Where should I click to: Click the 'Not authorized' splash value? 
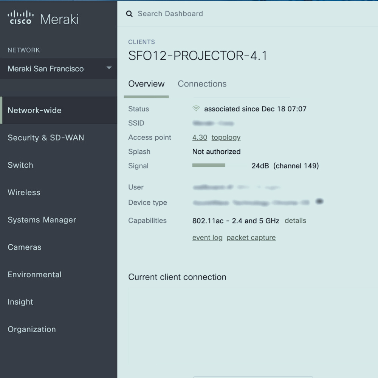coord(216,152)
